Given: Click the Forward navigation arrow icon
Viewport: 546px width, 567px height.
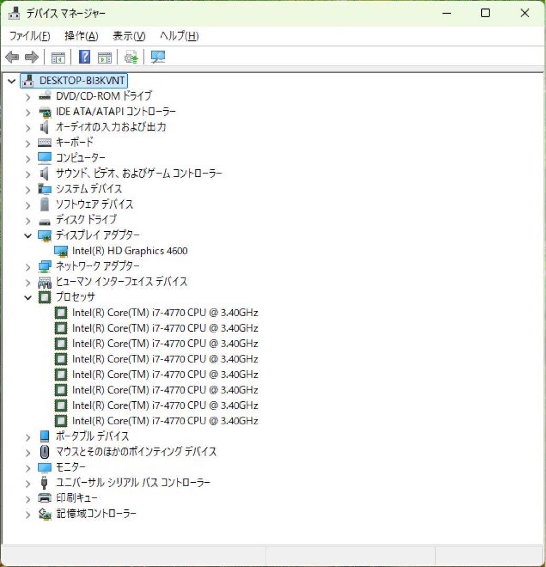Looking at the screenshot, I should pos(31,57).
